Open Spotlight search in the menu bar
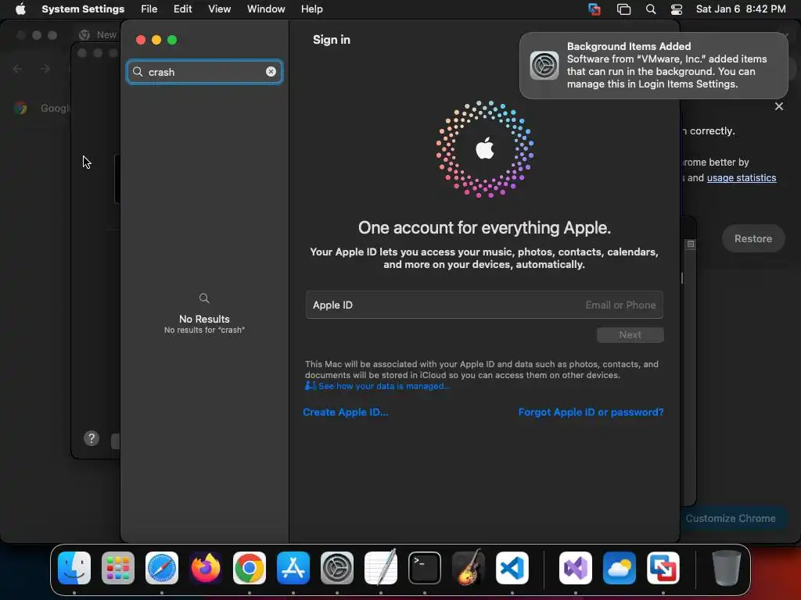Screen dimensions: 801x600 [650, 9]
